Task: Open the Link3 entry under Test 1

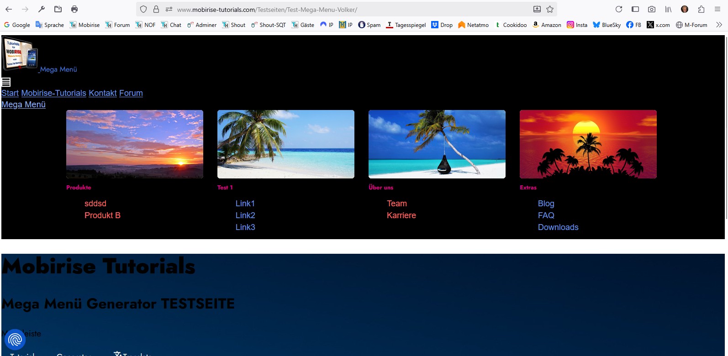Action: [x=245, y=227]
